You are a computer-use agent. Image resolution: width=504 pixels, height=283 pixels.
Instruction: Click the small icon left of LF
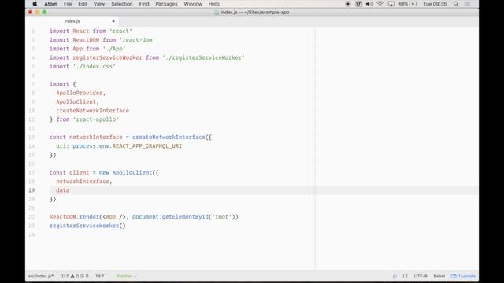point(394,276)
